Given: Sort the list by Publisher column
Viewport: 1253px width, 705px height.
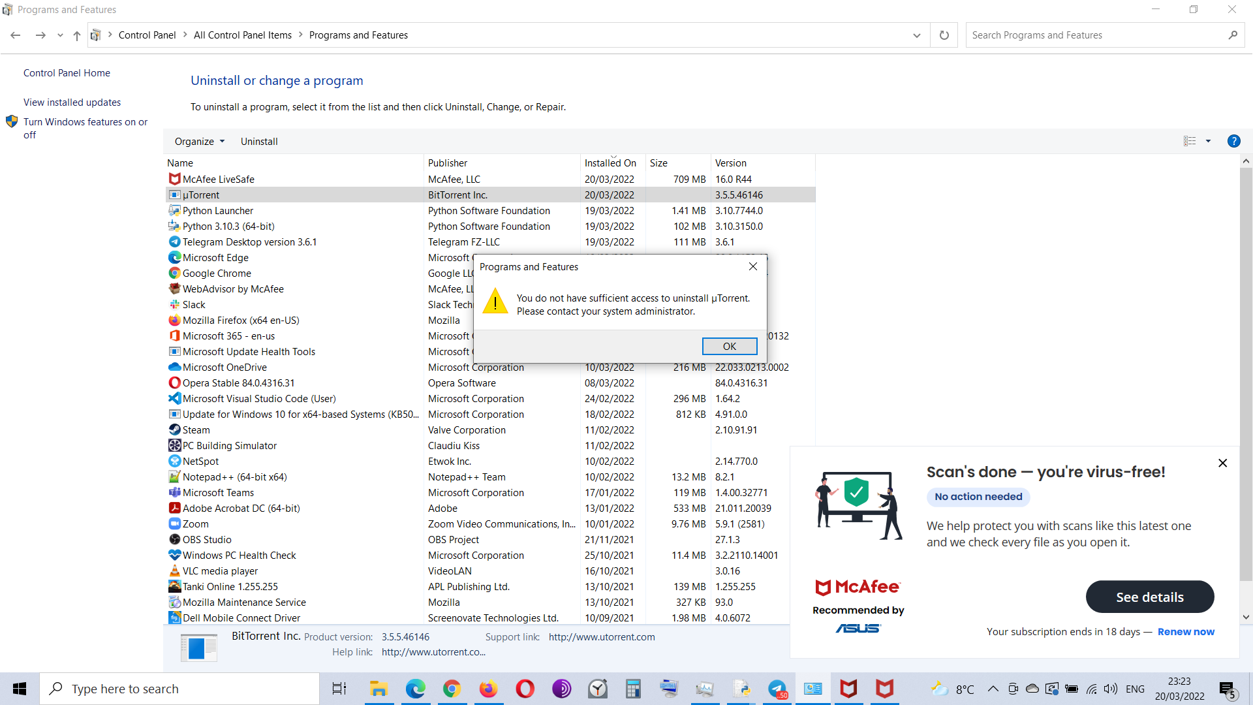Looking at the screenshot, I should (502, 163).
